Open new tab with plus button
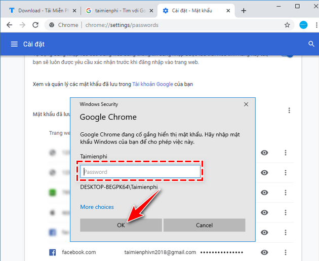This screenshot has height=261, width=319. click(x=244, y=11)
